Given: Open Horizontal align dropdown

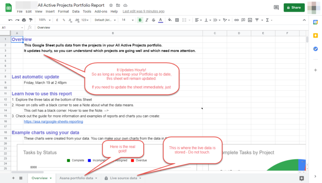Looking at the screenshot, I should click(x=198, y=20).
